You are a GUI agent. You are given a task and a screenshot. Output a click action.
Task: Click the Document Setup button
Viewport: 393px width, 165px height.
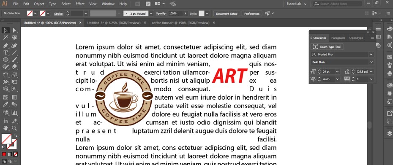tap(227, 14)
